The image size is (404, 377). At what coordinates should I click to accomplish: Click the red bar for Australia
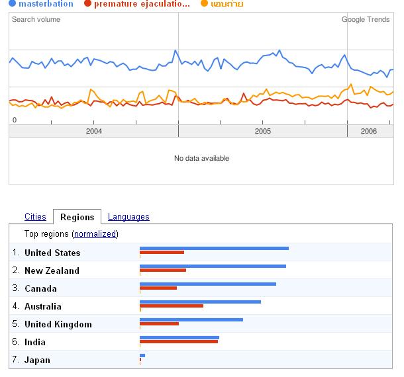click(172, 306)
